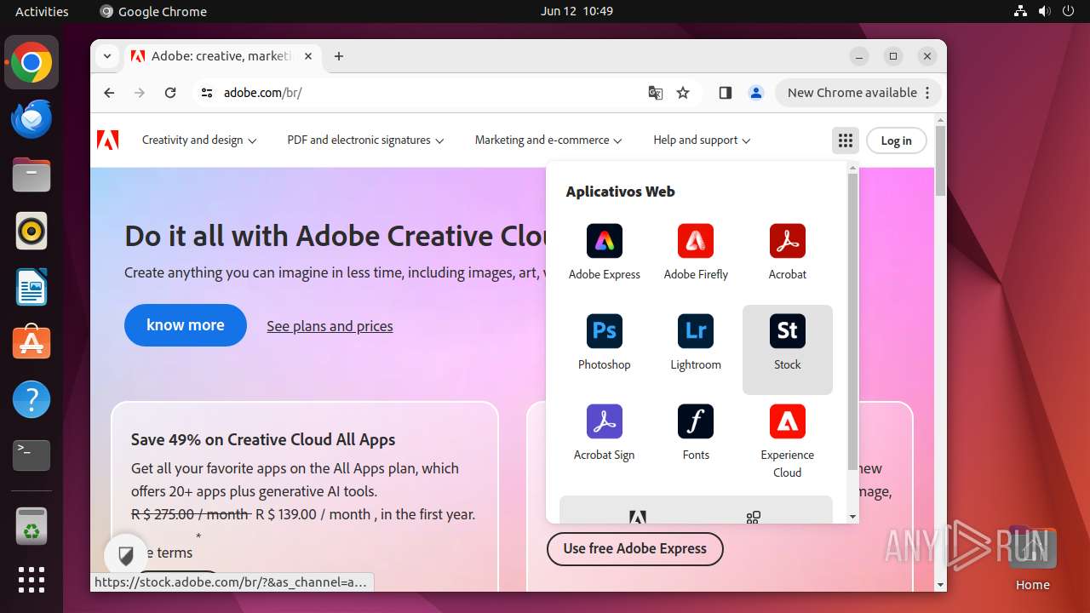Screen dimensions: 1090x613
Task: Open Experience Cloud app
Action: (788, 440)
